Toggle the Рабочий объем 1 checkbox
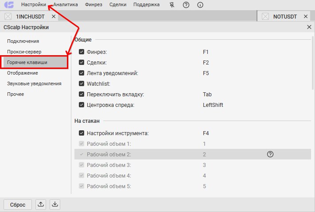 coord(82,144)
